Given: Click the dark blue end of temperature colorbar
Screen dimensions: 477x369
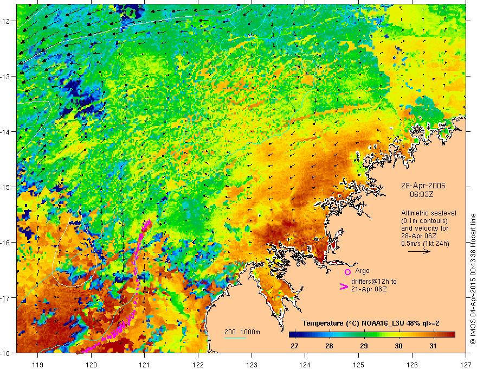Looking at the screenshot, I should pos(293,335).
